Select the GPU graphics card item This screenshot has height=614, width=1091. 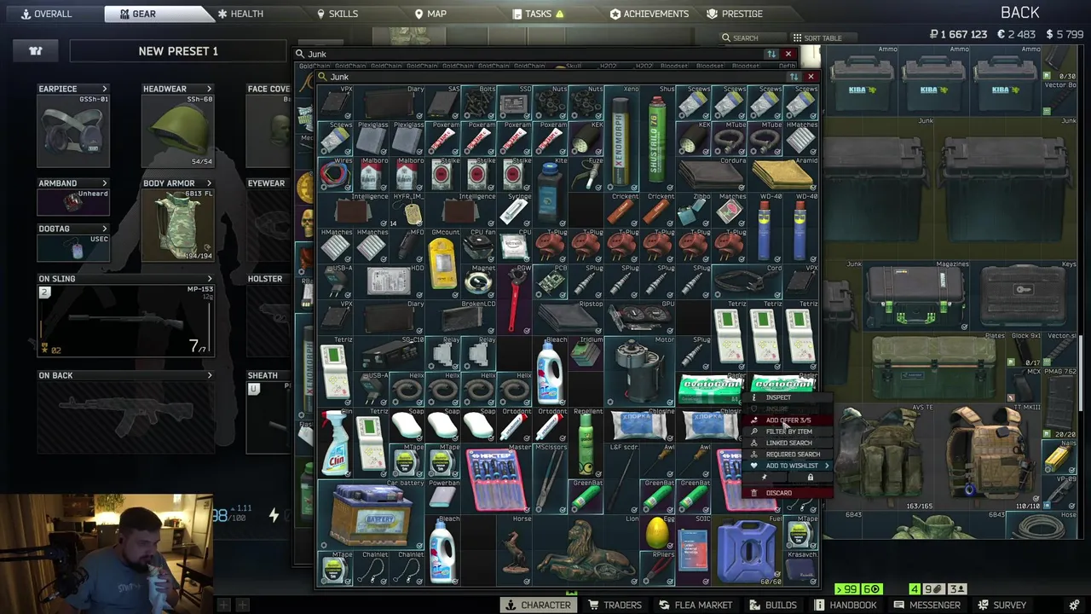[639, 317]
